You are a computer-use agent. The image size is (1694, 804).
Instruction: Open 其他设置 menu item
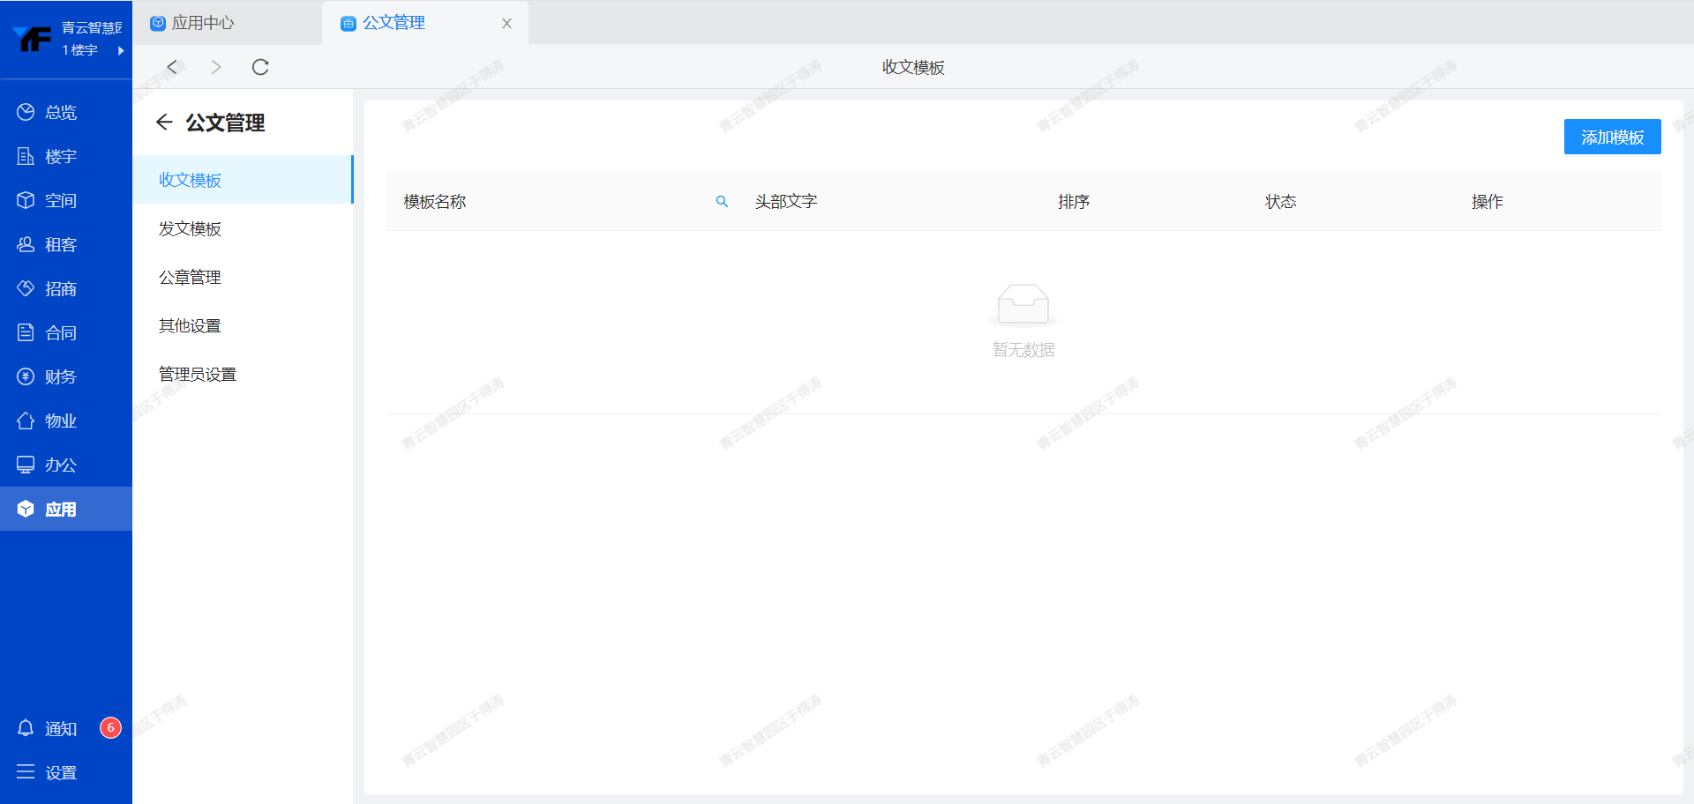click(190, 325)
